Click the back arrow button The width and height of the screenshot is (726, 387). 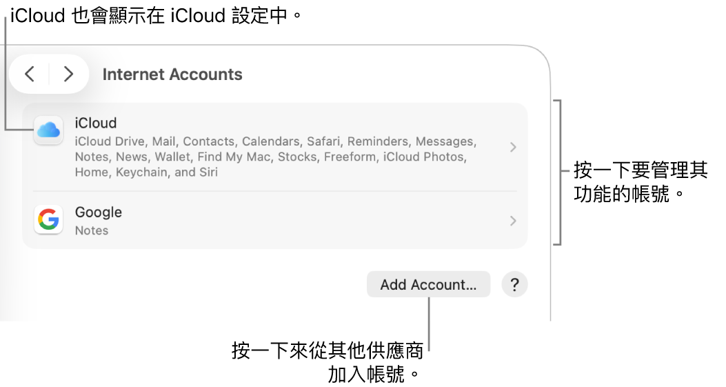click(30, 74)
